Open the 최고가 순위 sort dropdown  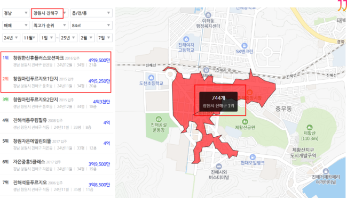click(50, 26)
